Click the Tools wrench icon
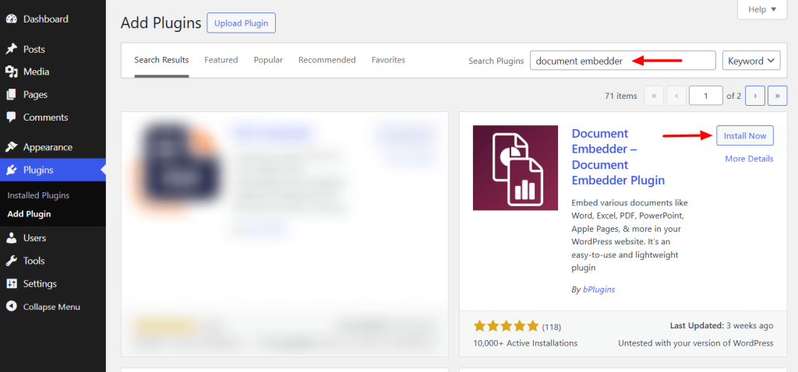This screenshot has height=372, width=798. point(11,261)
